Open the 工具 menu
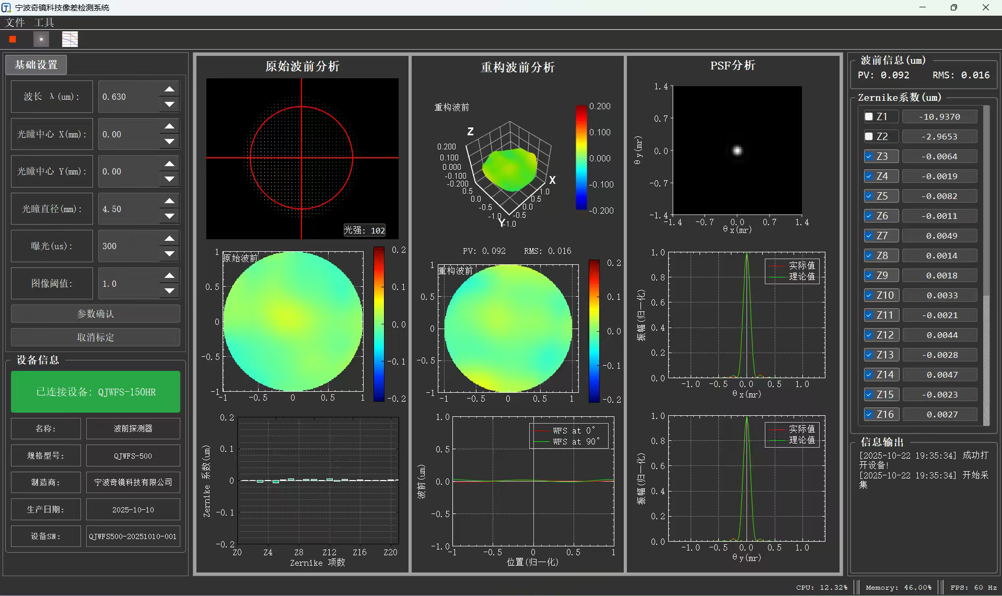Screen dimensions: 1002x596 [44, 22]
